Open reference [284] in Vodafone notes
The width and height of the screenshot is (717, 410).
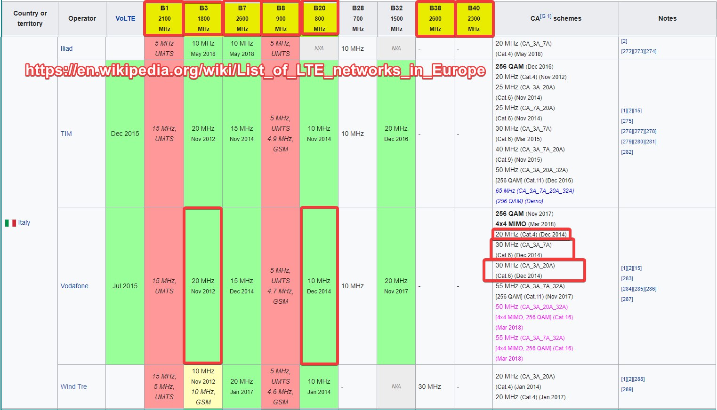[x=627, y=289]
